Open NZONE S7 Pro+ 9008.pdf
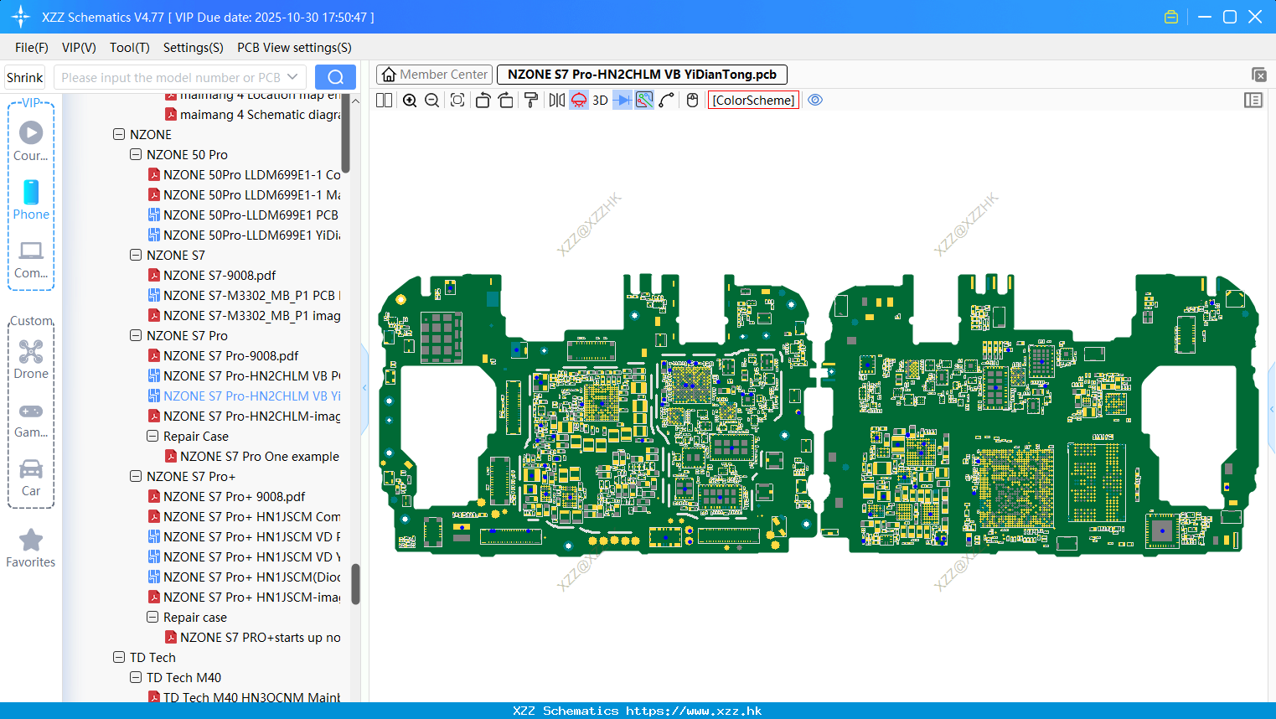1276x719 pixels. pyautogui.click(x=226, y=496)
